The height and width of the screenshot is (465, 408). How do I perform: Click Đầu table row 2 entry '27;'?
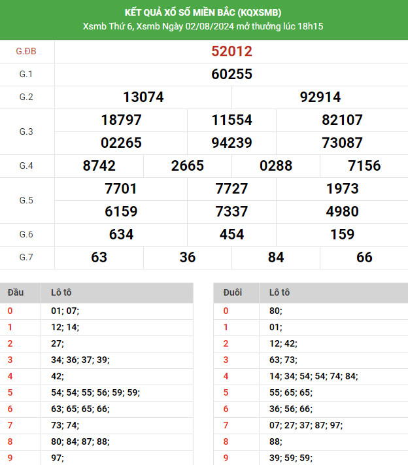point(58,343)
